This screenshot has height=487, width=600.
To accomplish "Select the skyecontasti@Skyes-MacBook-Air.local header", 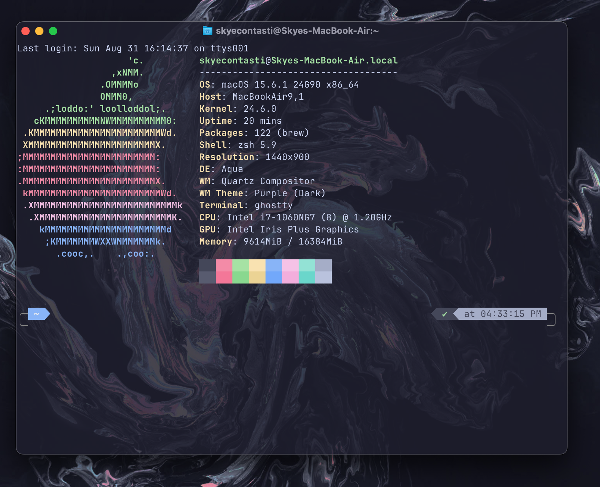I will [x=299, y=60].
